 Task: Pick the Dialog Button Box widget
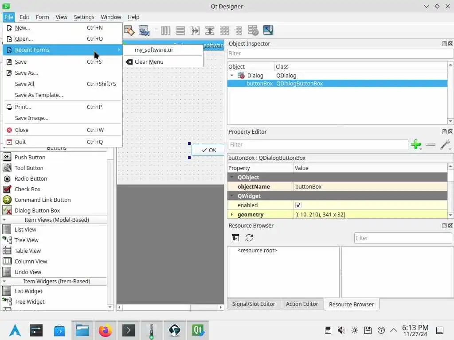(x=37, y=211)
